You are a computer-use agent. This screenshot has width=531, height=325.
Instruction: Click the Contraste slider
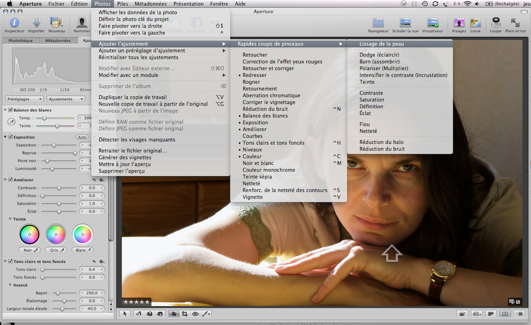click(59, 188)
